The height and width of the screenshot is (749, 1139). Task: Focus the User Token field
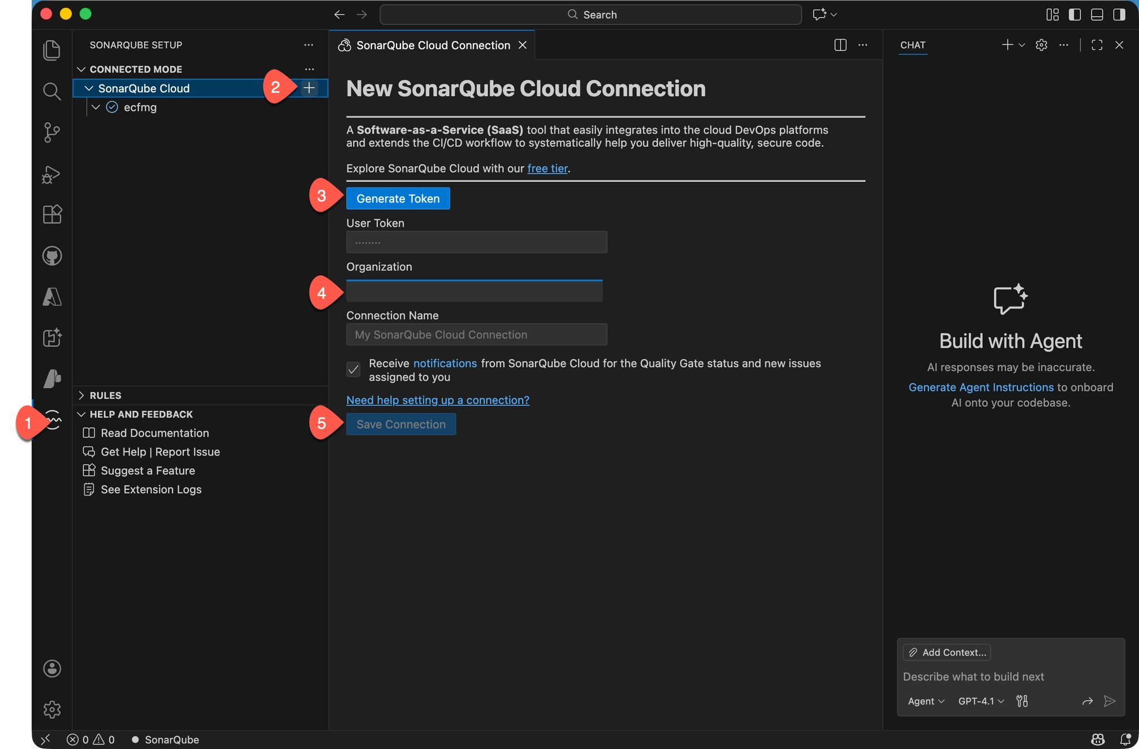point(477,242)
